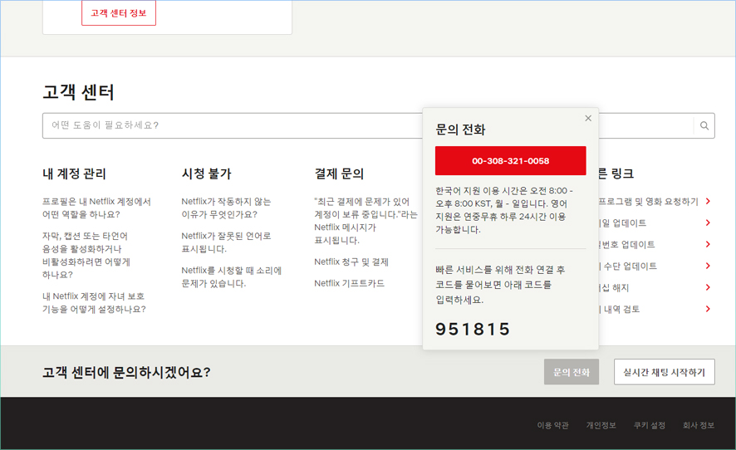Click the service code 951815
Image resolution: width=736 pixels, height=450 pixels.
pyautogui.click(x=473, y=329)
